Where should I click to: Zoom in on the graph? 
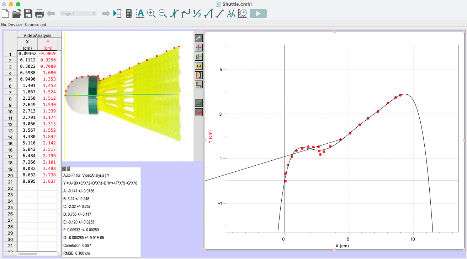[152, 13]
